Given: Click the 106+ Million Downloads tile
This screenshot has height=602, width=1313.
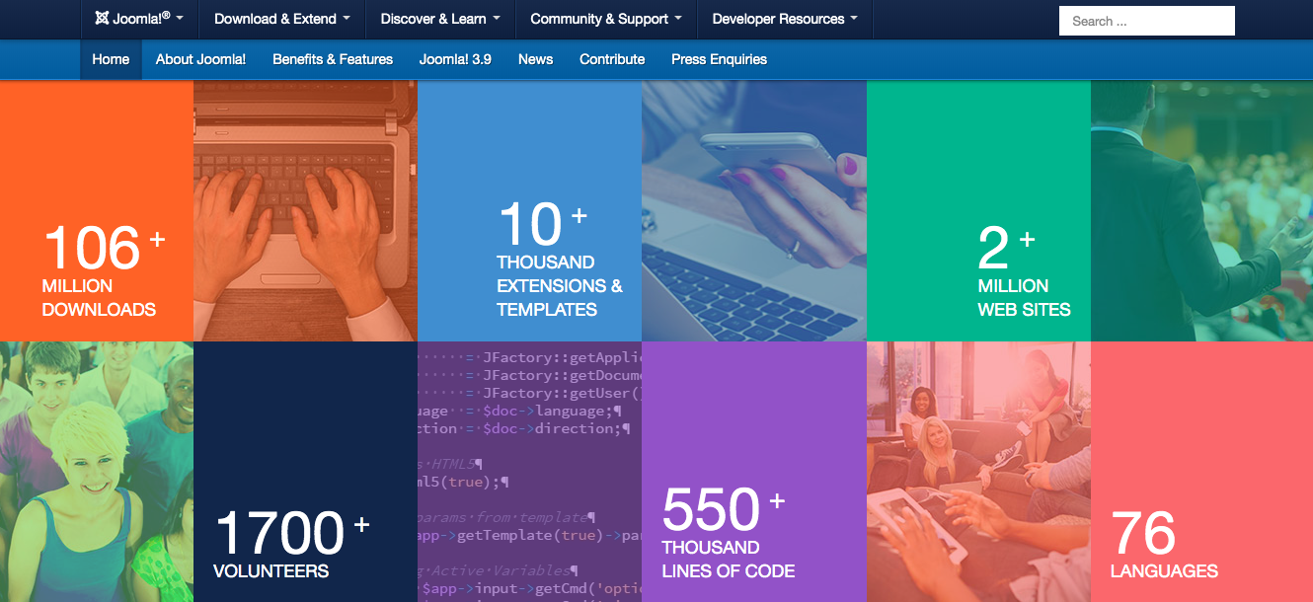Looking at the screenshot, I should click(97, 211).
